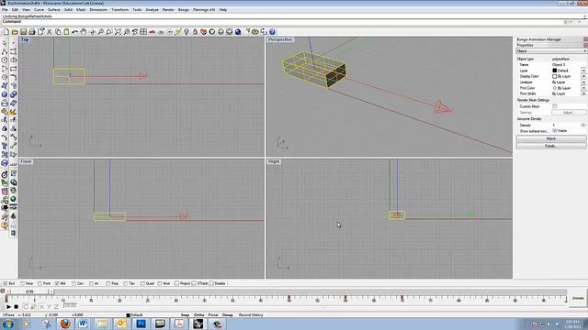Toggle the Near osnap checkbox
The width and height of the screenshot is (588, 330).
tap(22, 283)
